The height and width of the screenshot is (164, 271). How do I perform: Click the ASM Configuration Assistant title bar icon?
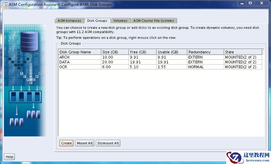click(5, 4)
